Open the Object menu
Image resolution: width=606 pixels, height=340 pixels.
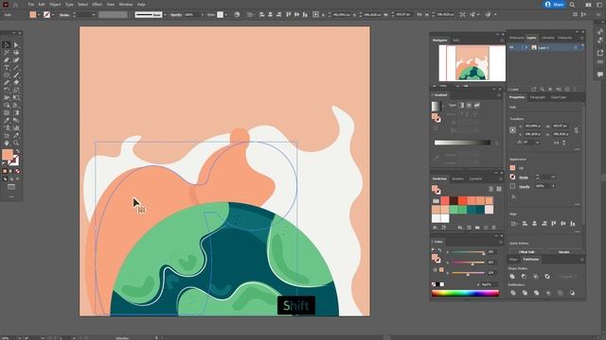tap(55, 4)
